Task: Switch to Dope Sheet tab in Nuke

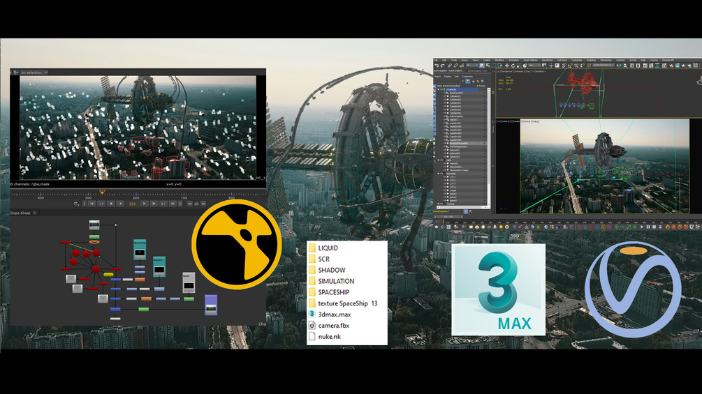Action: pos(20,213)
